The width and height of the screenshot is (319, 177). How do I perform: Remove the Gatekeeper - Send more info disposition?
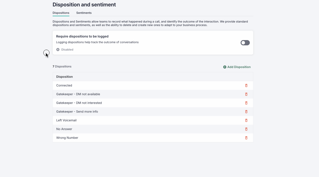[246, 112]
